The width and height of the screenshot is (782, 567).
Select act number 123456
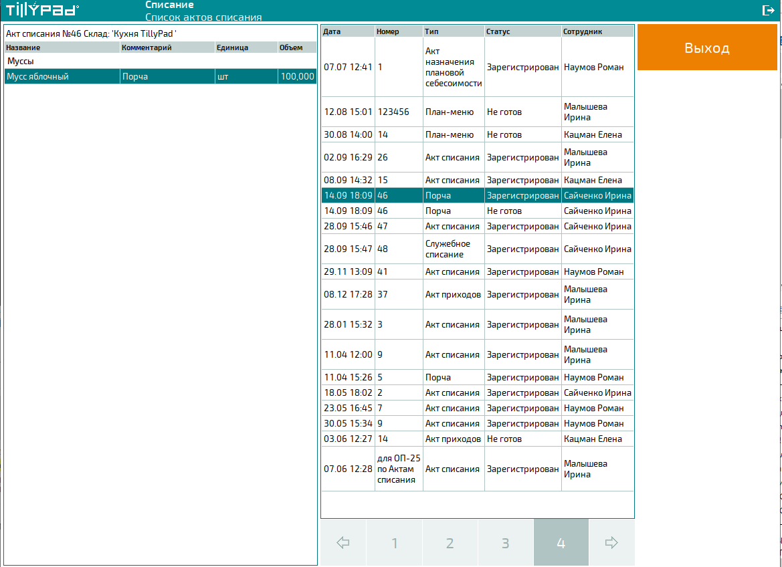[x=477, y=112]
